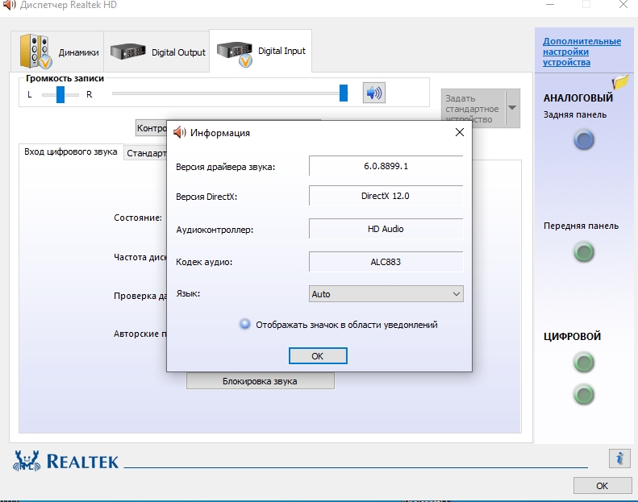Image resolution: width=638 pixels, height=502 pixels.
Task: Click the Версия драйвера звука label
Action: tap(225, 167)
